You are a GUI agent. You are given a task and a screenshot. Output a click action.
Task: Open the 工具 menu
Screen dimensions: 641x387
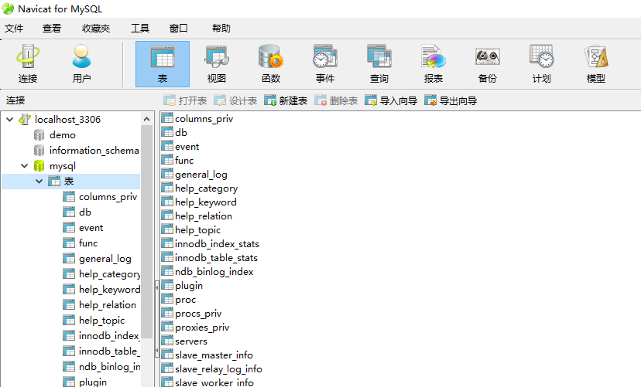[x=140, y=28]
